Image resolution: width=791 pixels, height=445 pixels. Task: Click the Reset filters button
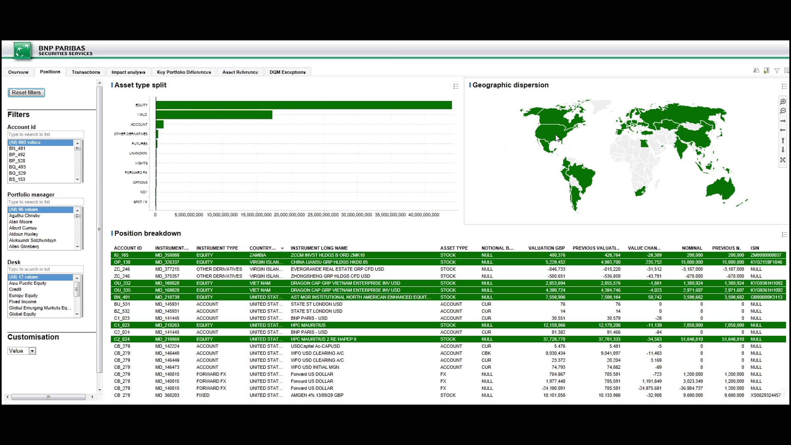point(26,93)
